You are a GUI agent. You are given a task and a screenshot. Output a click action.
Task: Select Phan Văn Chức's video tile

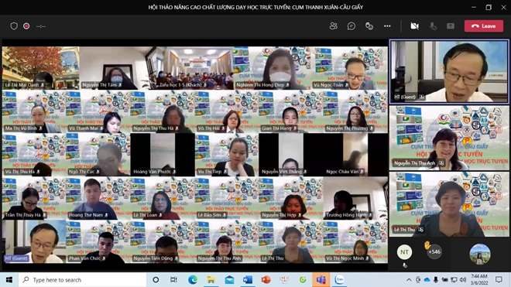98,241
